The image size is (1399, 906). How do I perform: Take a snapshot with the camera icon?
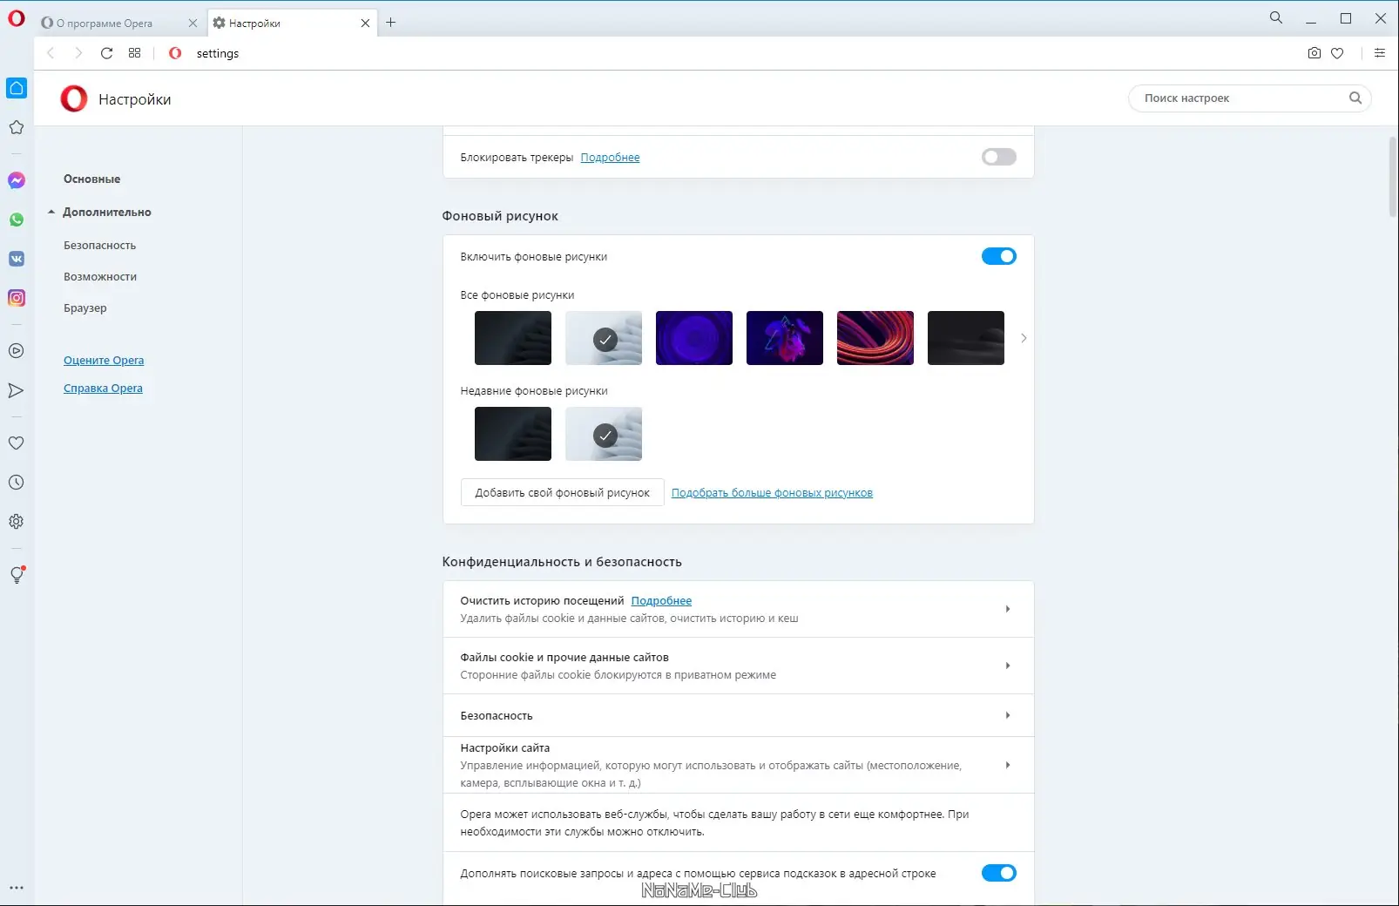[x=1315, y=53]
